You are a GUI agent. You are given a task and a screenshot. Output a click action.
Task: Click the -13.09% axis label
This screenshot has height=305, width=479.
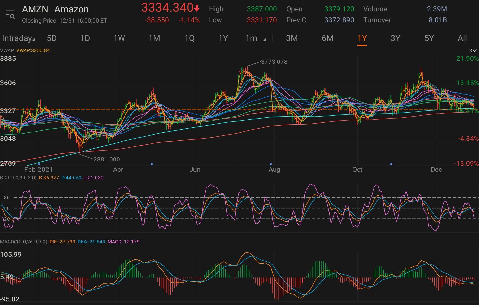(x=466, y=163)
